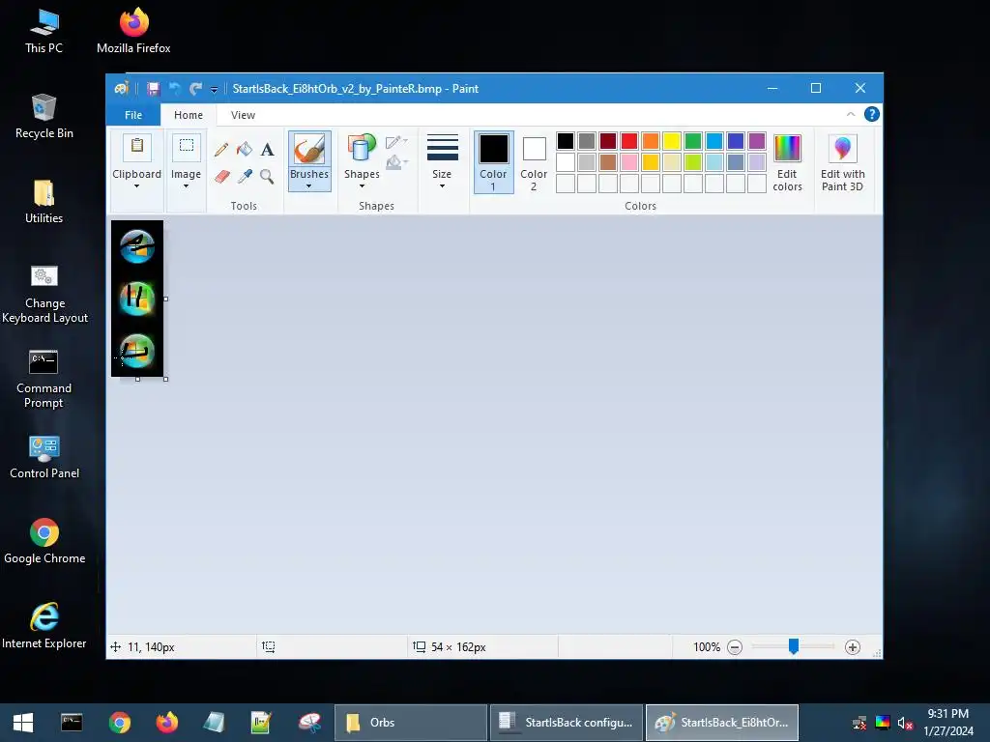Open Edit colors dialog
Screen dimensions: 990x742
coord(787,162)
